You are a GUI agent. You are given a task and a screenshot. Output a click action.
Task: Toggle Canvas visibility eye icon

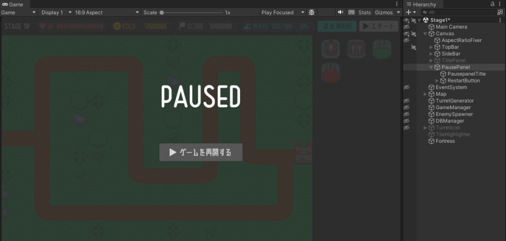(407, 34)
